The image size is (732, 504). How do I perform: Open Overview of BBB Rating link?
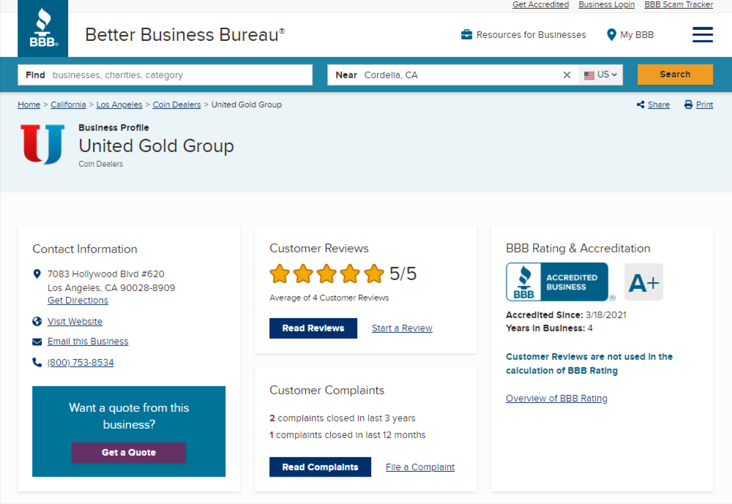pos(556,399)
